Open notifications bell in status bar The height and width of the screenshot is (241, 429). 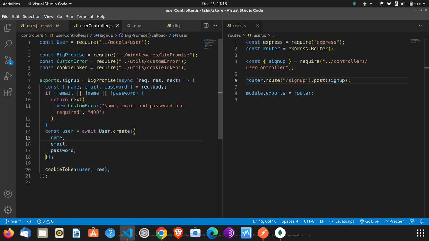(421, 221)
